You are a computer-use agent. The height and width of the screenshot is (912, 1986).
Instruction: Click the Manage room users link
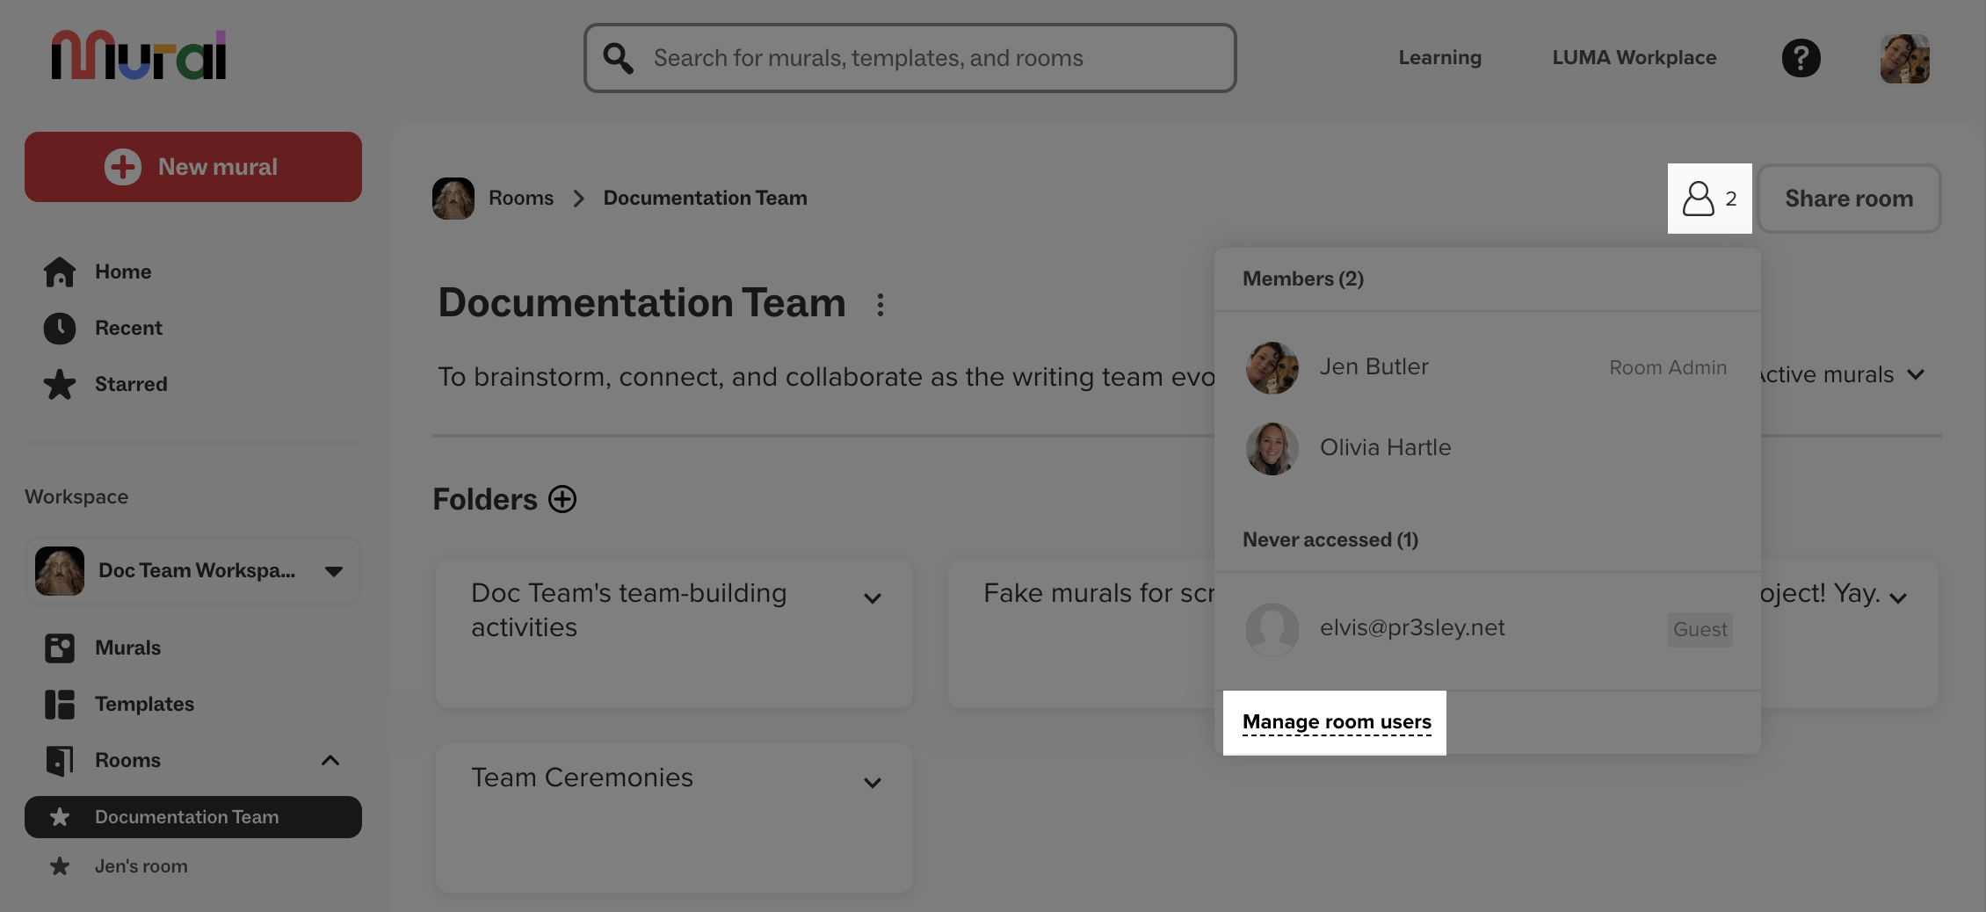coord(1336,721)
